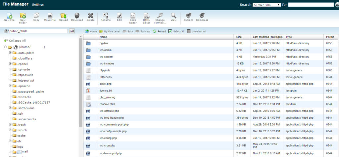Select the wp-cron.php file name
The width and height of the screenshot is (339, 157).
point(107,145)
